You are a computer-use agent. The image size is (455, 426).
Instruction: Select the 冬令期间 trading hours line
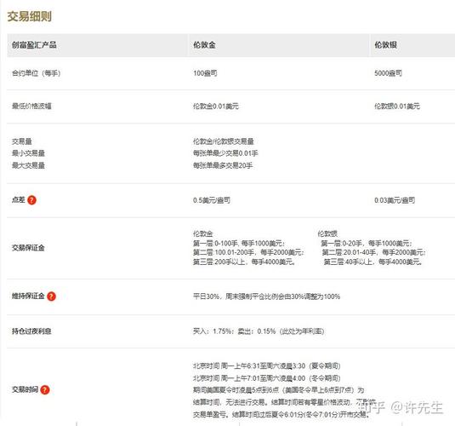[267, 378]
